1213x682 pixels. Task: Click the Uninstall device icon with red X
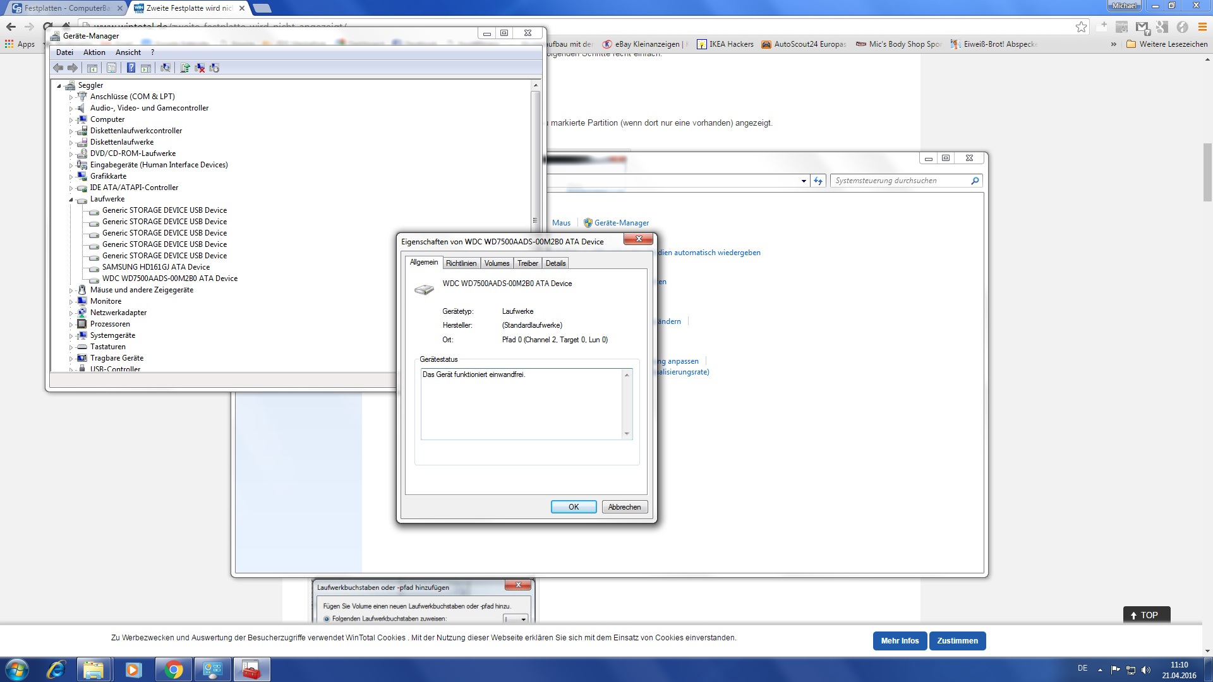[200, 68]
